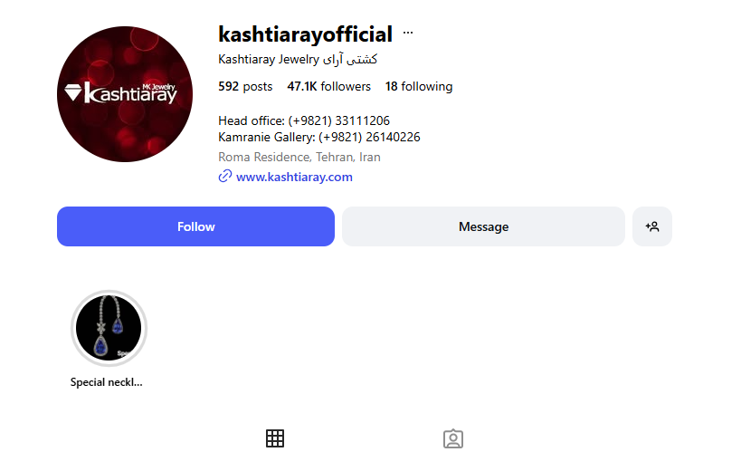The height and width of the screenshot is (452, 741).
Task: Click the kashtiarayofficial username heading
Action: 305,34
